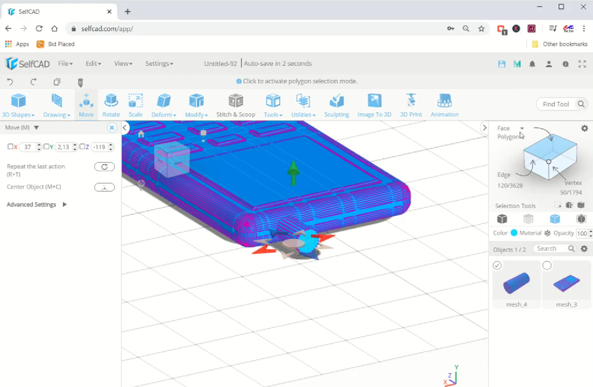
Task: Select the Scale tool
Action: tap(136, 105)
